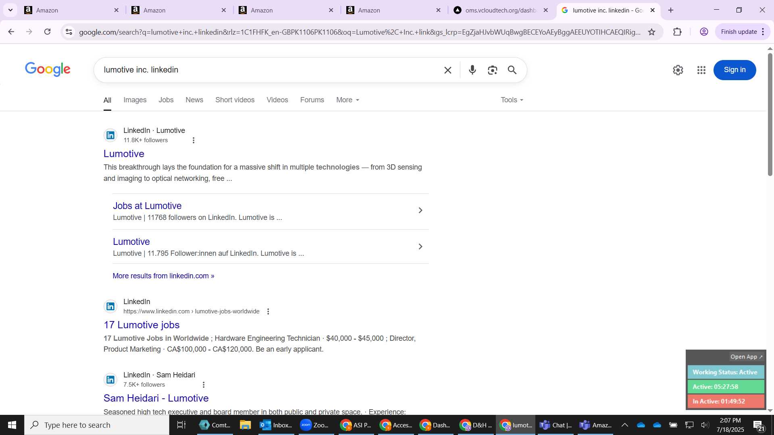Open File Explorer from taskbar
Image resolution: width=774 pixels, height=435 pixels.
click(245, 425)
